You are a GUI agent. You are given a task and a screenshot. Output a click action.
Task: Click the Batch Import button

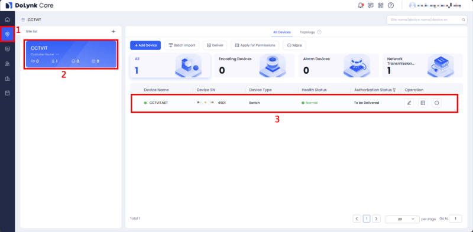click(182, 45)
